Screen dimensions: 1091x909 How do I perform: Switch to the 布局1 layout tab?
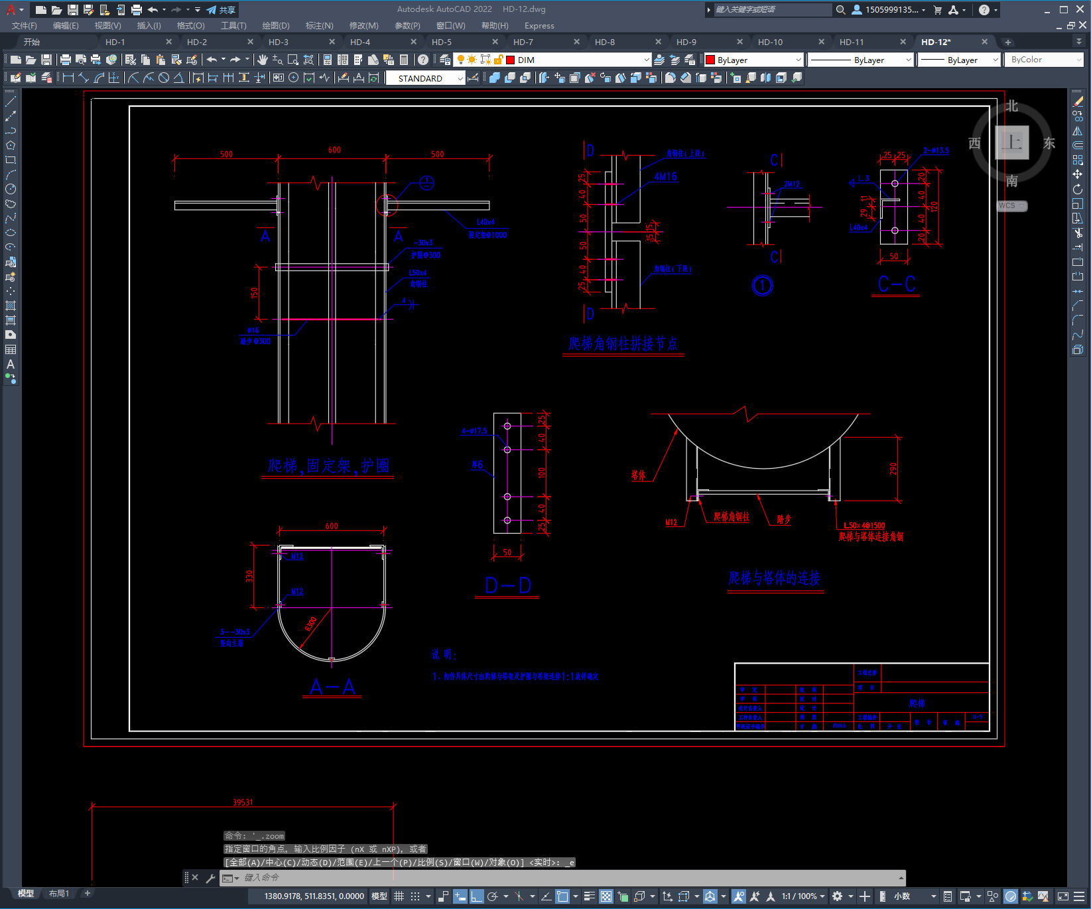pyautogui.click(x=59, y=893)
